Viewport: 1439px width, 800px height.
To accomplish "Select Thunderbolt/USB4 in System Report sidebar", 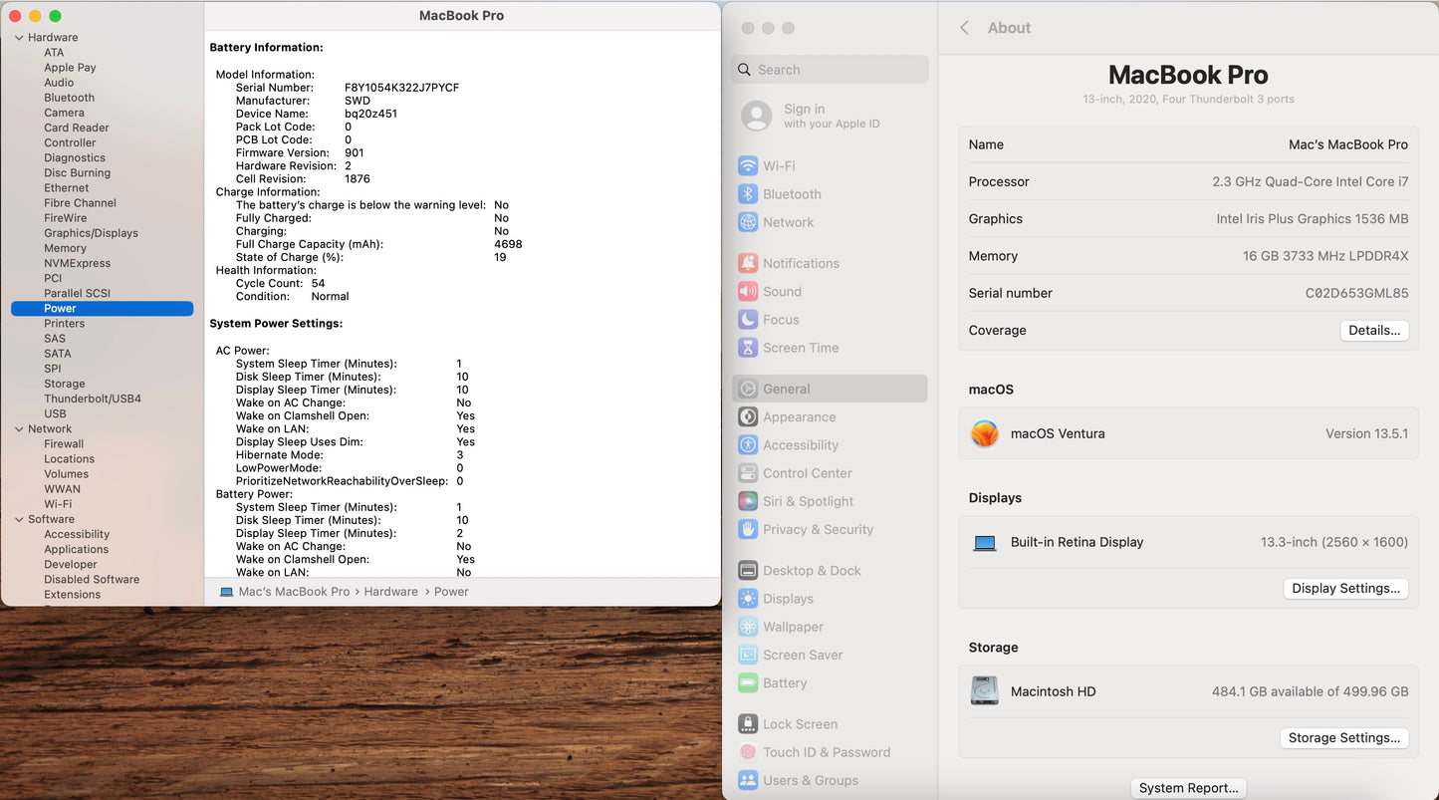I will (92, 399).
